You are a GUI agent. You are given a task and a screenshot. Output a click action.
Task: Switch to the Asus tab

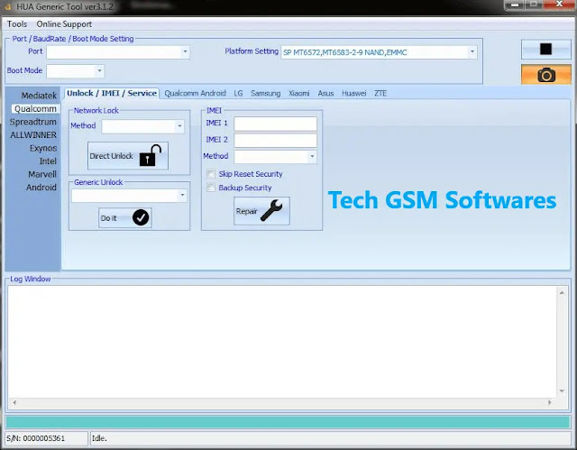tap(325, 94)
